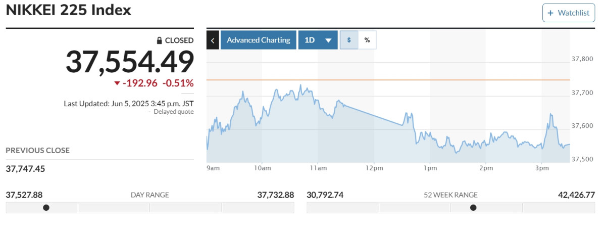
Task: Click the Previous Close value 37,747.45
Action: 25,168
